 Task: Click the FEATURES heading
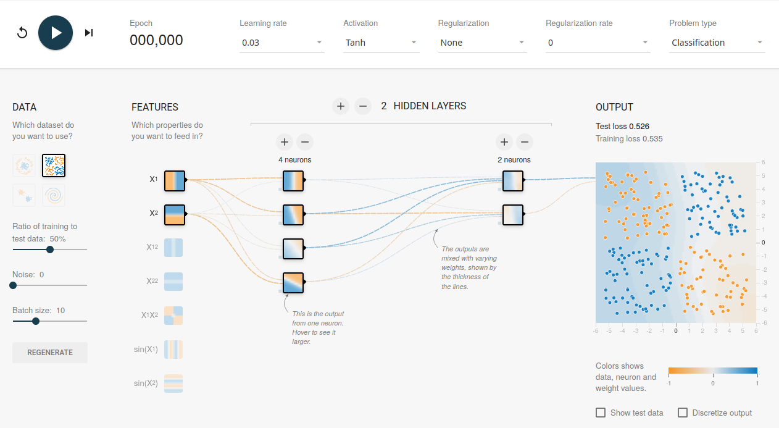click(155, 107)
